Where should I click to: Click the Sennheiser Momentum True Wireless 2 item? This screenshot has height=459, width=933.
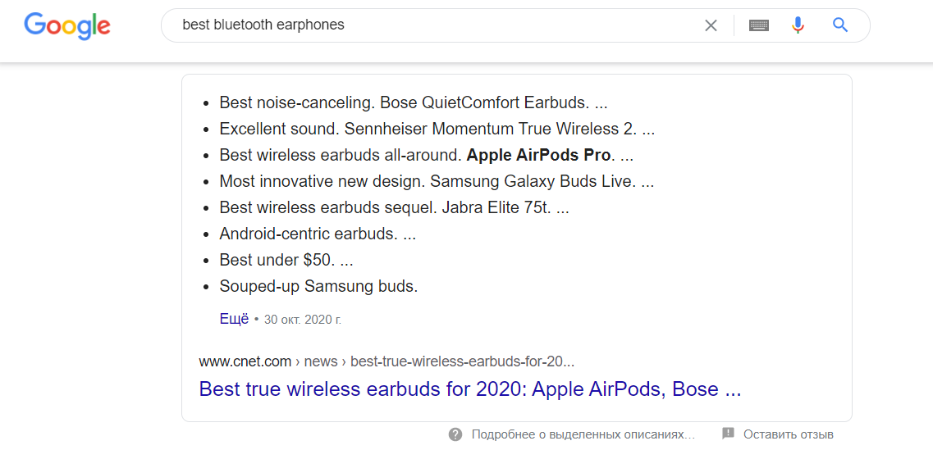click(437, 129)
